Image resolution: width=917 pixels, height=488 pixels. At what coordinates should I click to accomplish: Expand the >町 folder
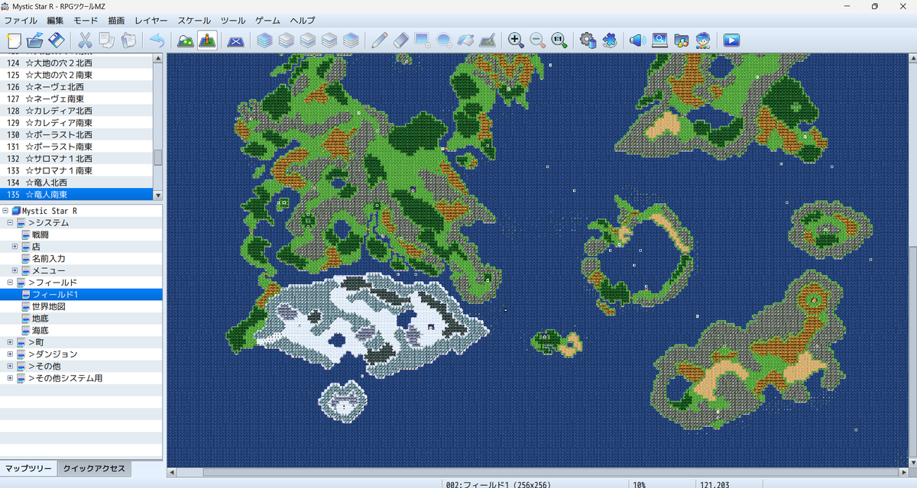coord(10,342)
